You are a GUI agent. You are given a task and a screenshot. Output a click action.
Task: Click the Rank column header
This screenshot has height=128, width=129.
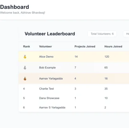tap(27, 46)
